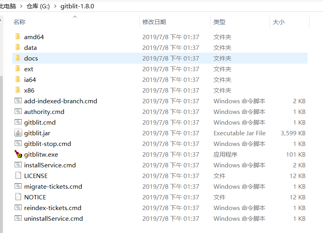This screenshot has width=323, height=233.
Task: Click the gitblit.jar Java icon
Action: point(18,133)
